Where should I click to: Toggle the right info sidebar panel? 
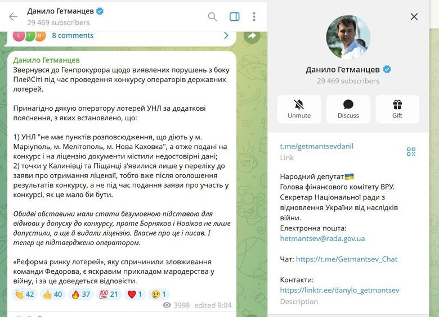coord(234,17)
